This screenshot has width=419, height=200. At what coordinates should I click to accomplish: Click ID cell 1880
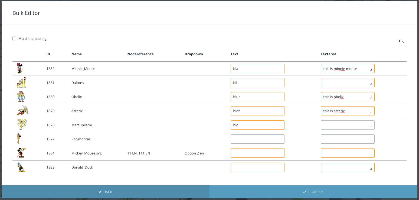[50, 97]
